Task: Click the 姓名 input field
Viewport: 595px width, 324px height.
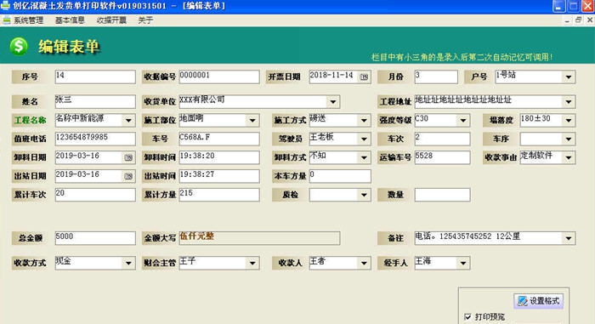Action: pyautogui.click(x=95, y=101)
